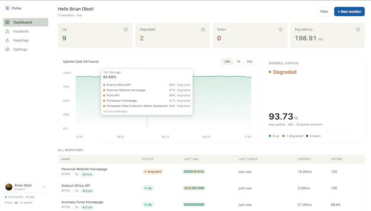Click Anomaly Forex Homepage 24h status bars

194,205
